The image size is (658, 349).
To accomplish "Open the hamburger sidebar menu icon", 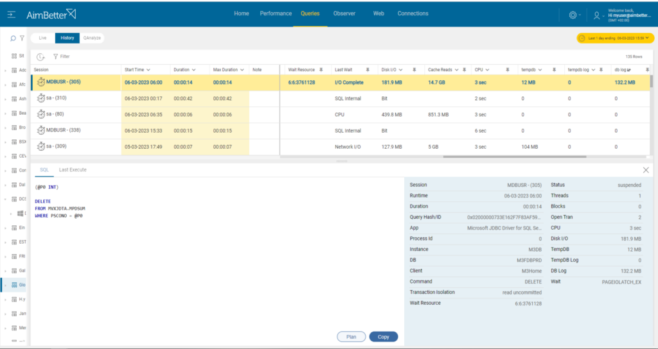I will coord(12,15).
